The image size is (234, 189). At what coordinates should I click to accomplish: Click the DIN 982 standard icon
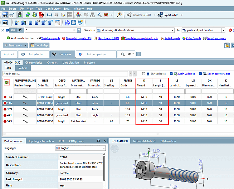pyautogui.click(x=56, y=15)
